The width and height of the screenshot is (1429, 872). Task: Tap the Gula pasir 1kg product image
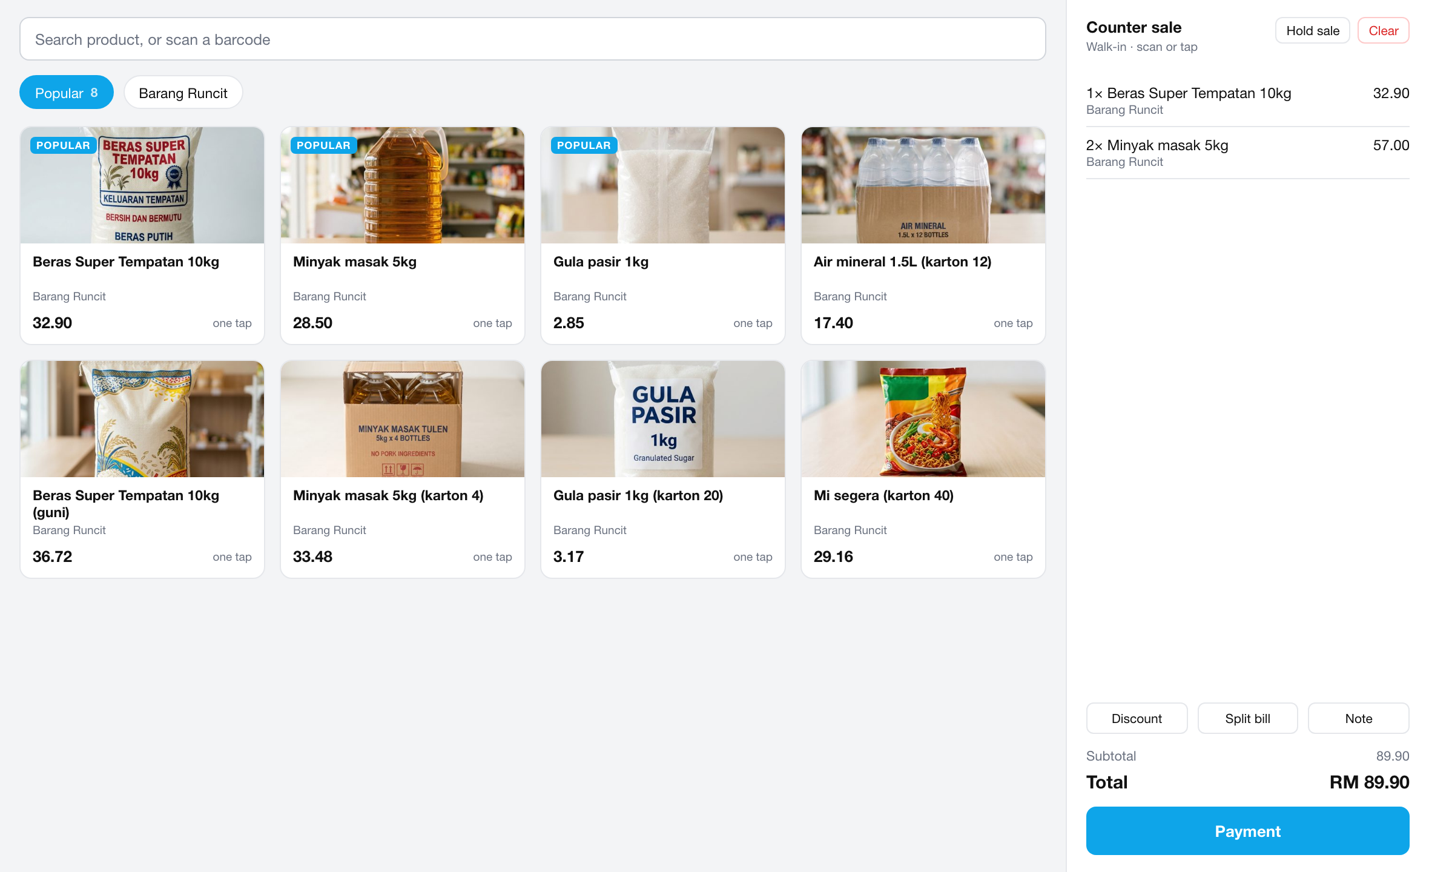click(663, 185)
